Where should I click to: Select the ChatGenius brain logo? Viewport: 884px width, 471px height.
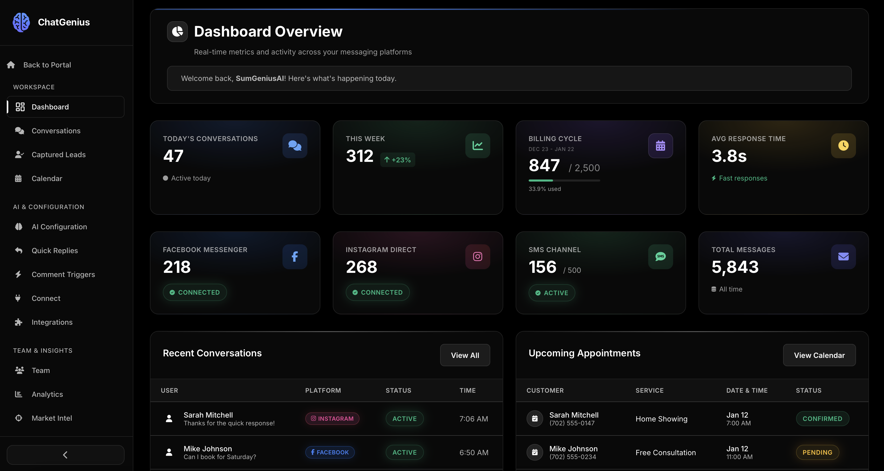click(x=21, y=22)
